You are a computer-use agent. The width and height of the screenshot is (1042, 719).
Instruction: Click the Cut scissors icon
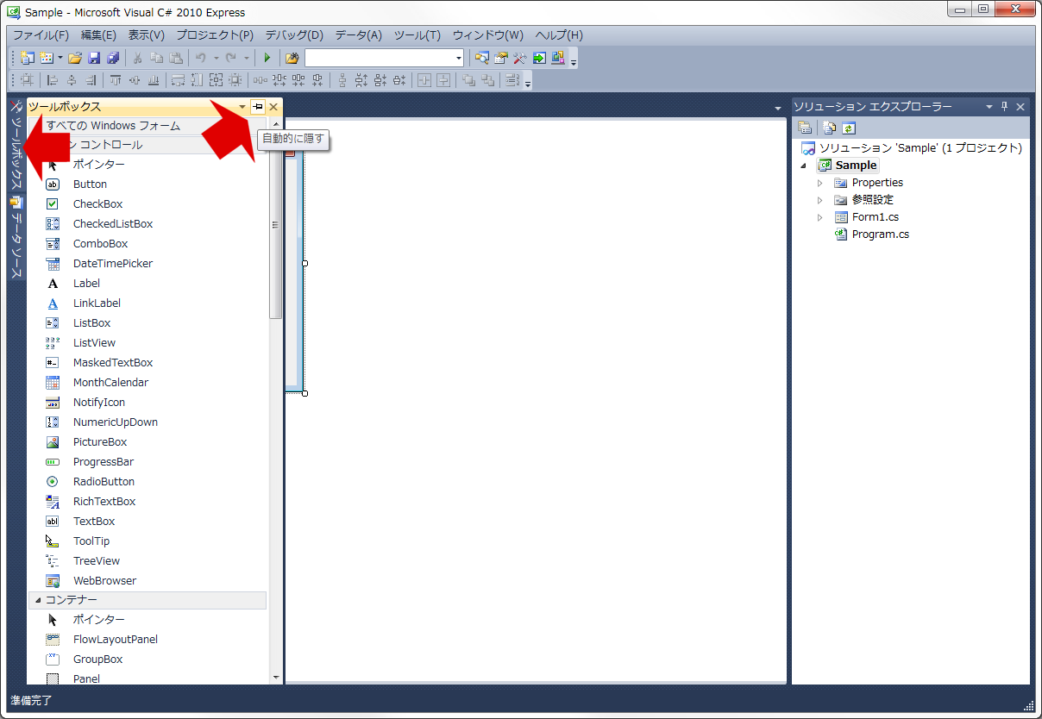pyautogui.click(x=137, y=58)
